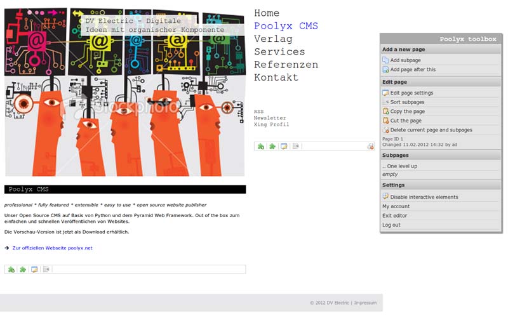Click the 'Poolyx toolbox' title bar
508x318 pixels.
point(441,39)
